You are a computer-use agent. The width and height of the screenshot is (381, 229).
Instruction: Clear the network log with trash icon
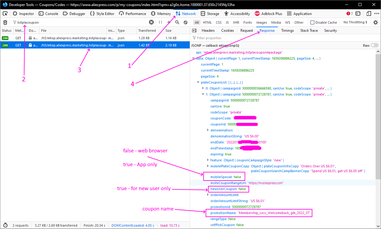5,22
